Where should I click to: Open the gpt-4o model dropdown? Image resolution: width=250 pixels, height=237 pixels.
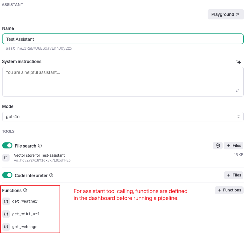click(x=123, y=117)
